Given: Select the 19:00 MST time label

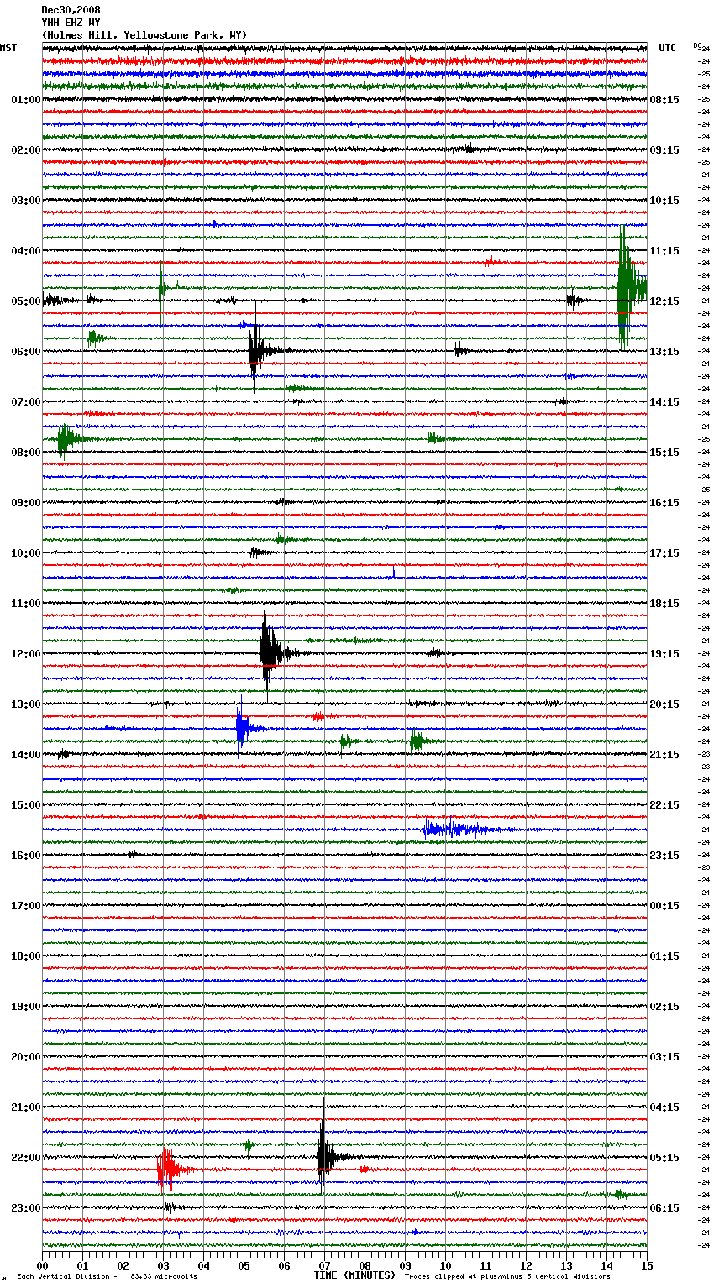Looking at the screenshot, I should [25, 1007].
